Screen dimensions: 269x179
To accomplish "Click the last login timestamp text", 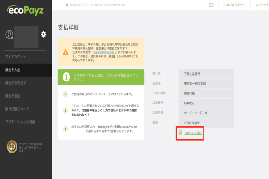I will pyautogui.click(x=98, y=5).
